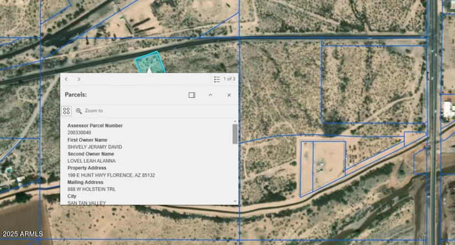Click the Parcels: popup title
The image size is (455, 245).
pos(76,95)
